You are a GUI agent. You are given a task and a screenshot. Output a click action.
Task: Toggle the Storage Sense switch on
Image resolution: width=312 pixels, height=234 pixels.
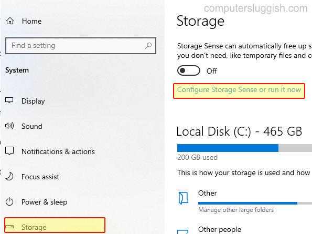[188, 70]
